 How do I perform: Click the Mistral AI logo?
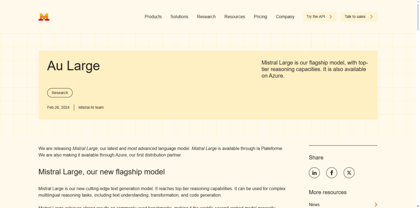click(44, 16)
